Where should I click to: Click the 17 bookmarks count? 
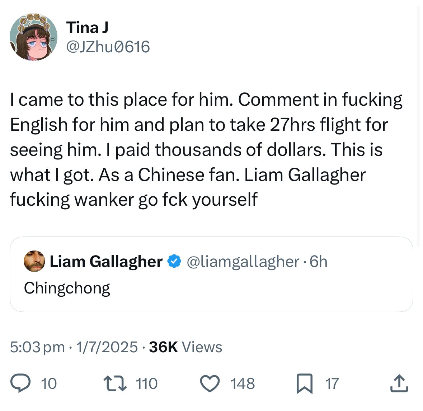click(332, 383)
